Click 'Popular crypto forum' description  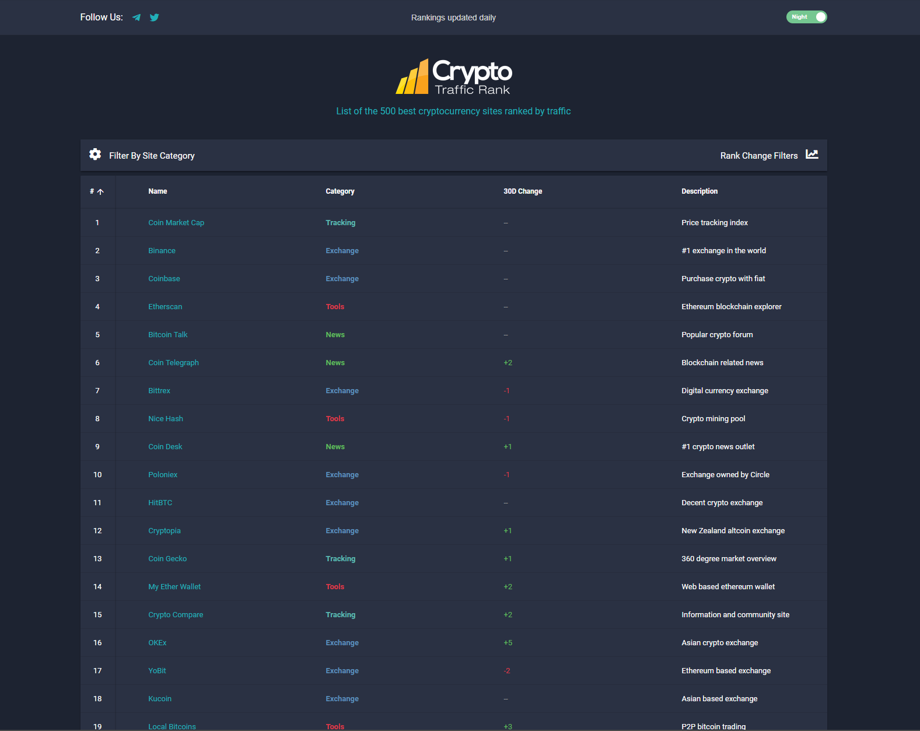coord(717,335)
